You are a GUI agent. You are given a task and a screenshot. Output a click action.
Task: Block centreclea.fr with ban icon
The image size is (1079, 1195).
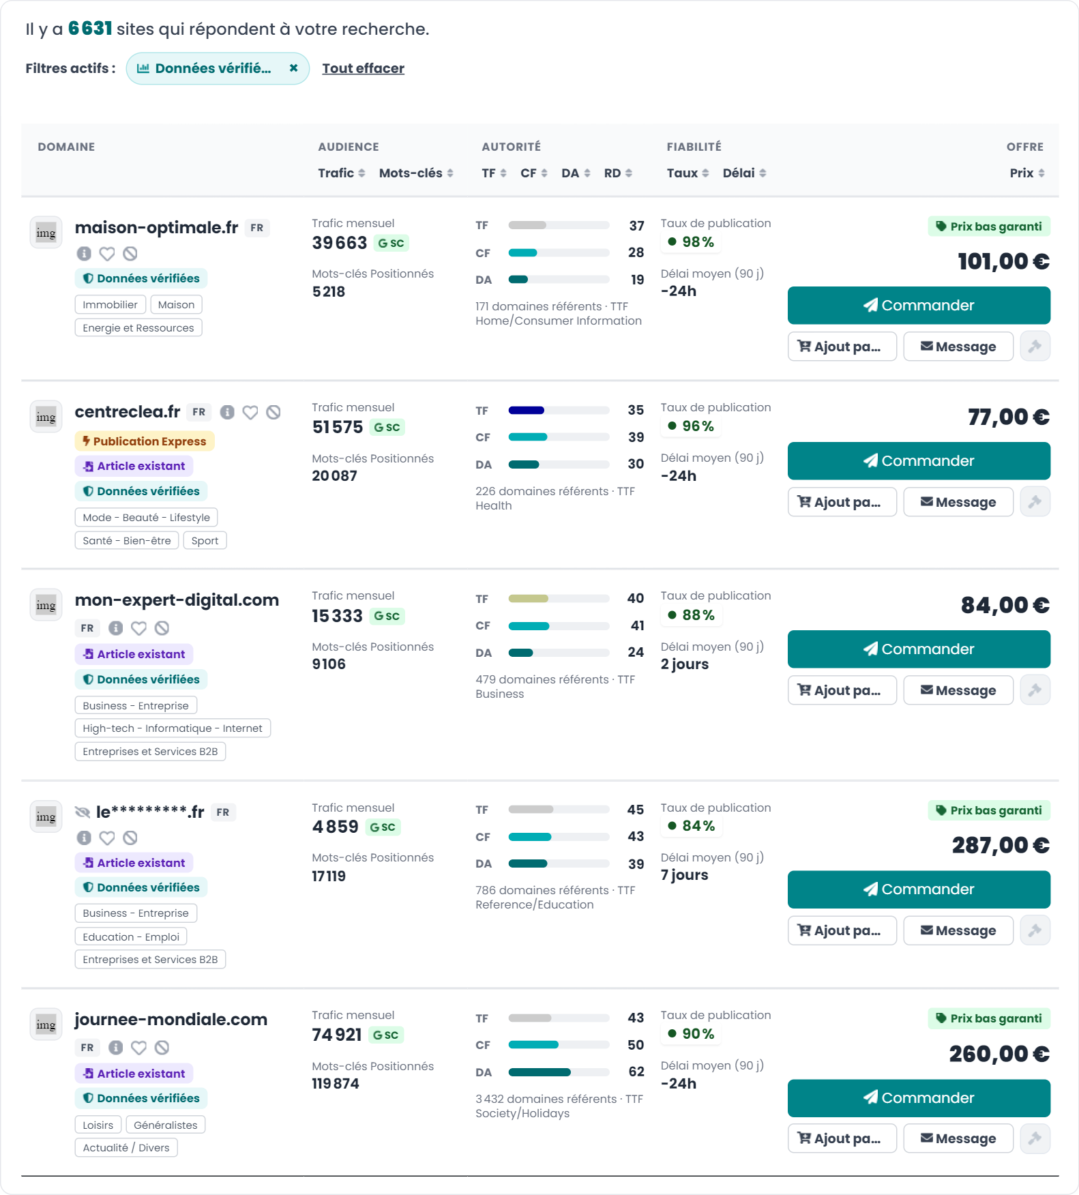(x=274, y=412)
